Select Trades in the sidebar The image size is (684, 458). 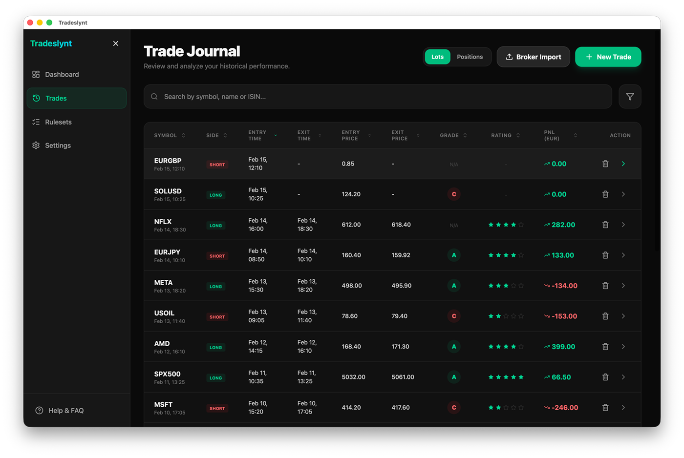(x=77, y=98)
